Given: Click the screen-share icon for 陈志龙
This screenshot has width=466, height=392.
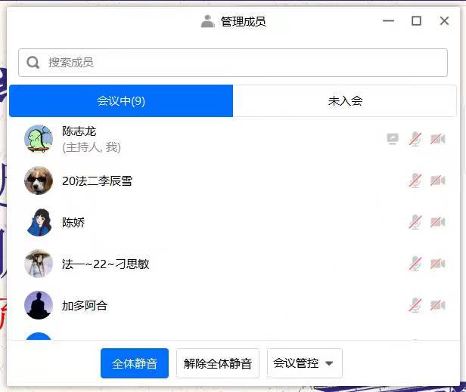Looking at the screenshot, I should [393, 139].
